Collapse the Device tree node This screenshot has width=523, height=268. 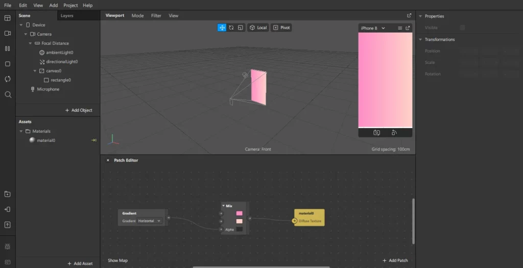click(x=21, y=25)
